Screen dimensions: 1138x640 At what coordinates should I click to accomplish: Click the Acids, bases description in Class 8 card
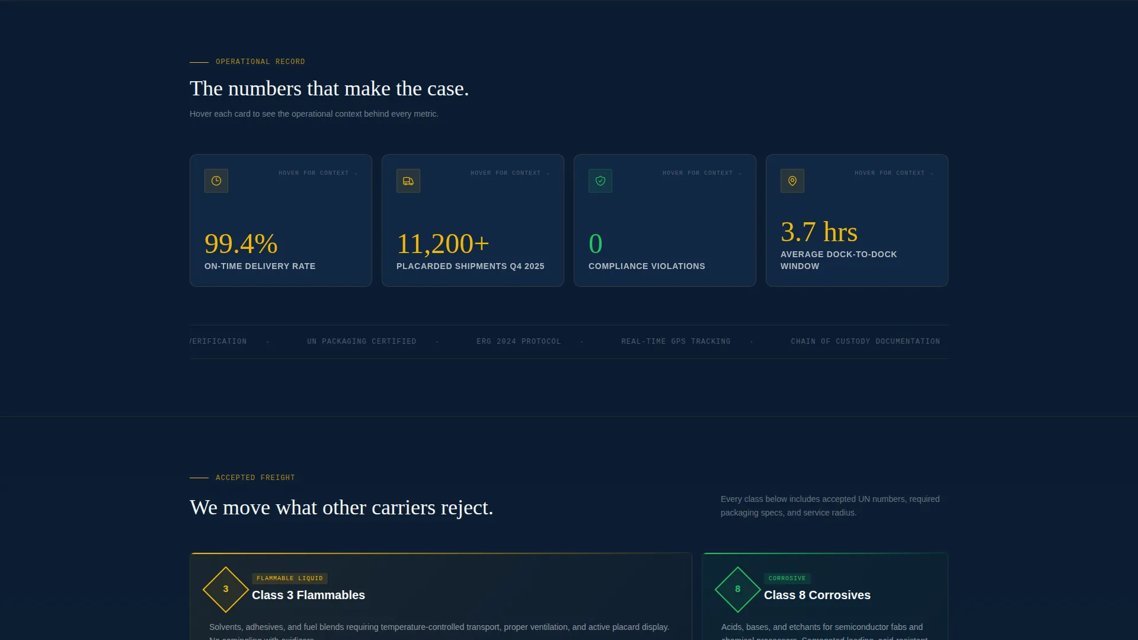pos(824,632)
